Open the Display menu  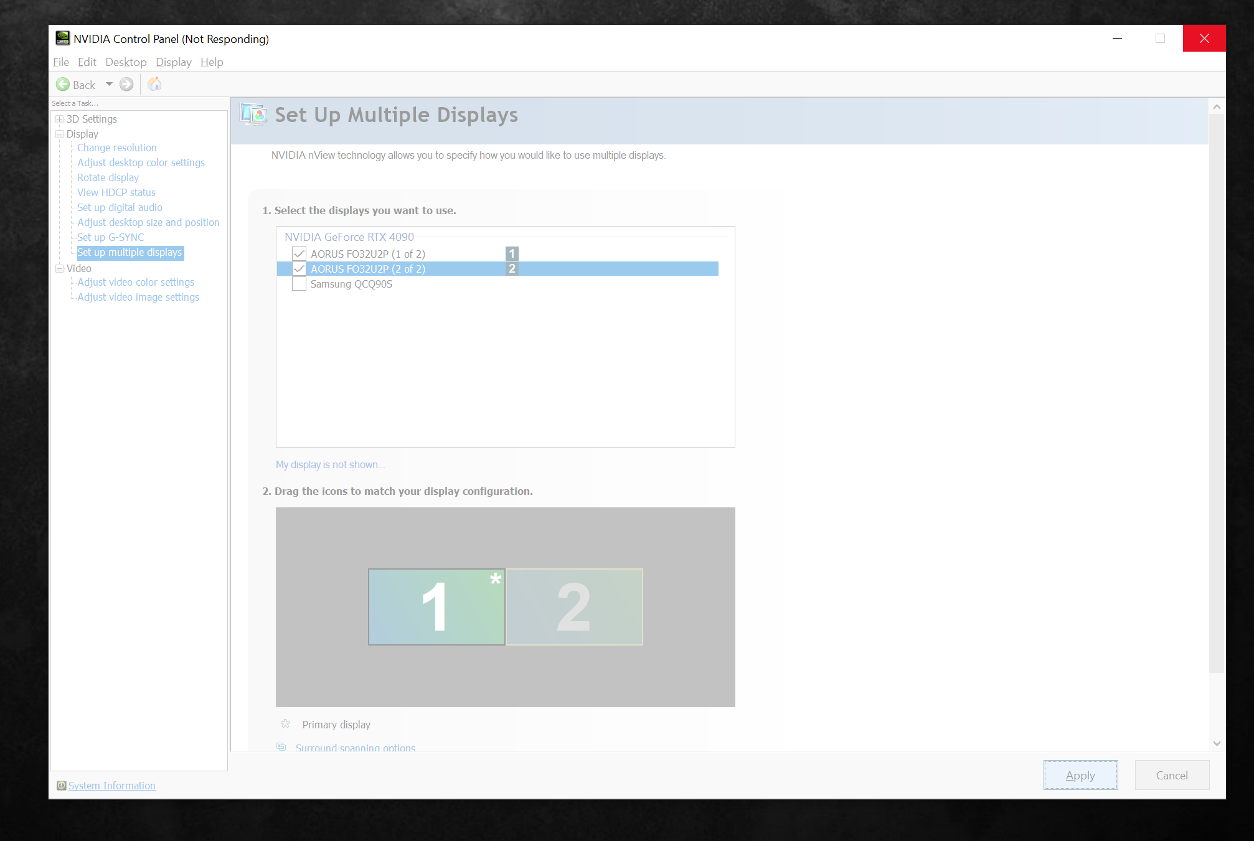point(173,62)
